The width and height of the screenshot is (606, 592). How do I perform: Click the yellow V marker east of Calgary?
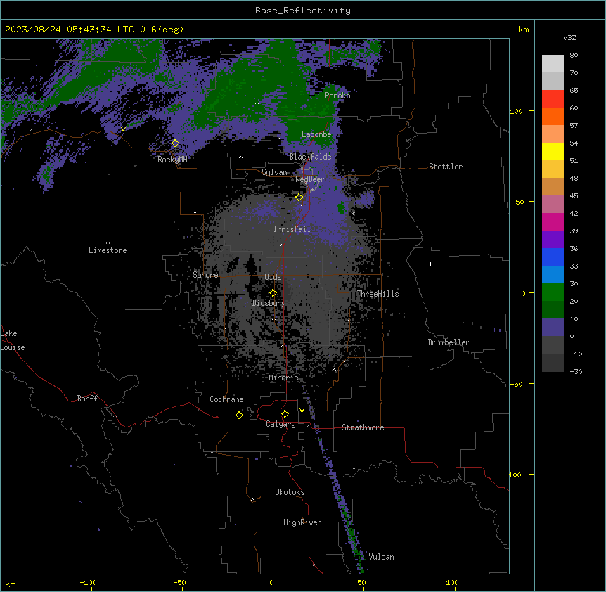coord(302,411)
